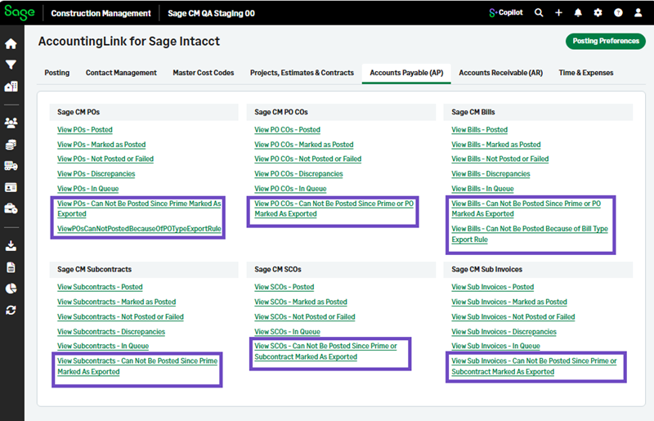Open View Bills - In Queue link
The image size is (654, 421).
point(482,189)
